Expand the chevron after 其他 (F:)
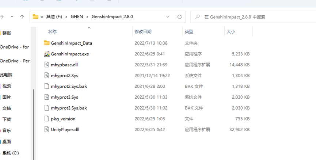Viewport: 316px width, 160px height. (x=66, y=17)
